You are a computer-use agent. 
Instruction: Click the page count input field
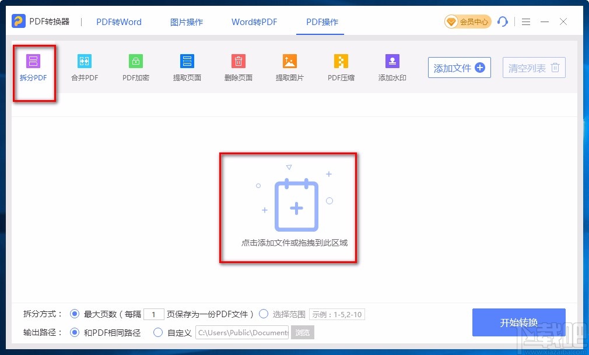click(x=154, y=314)
